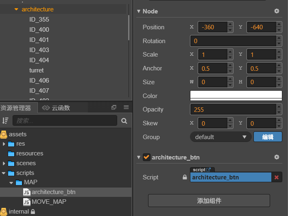Image resolution: width=288 pixels, height=216 pixels.
Task: Open architecture_btn component settings gear
Action: coord(277,157)
